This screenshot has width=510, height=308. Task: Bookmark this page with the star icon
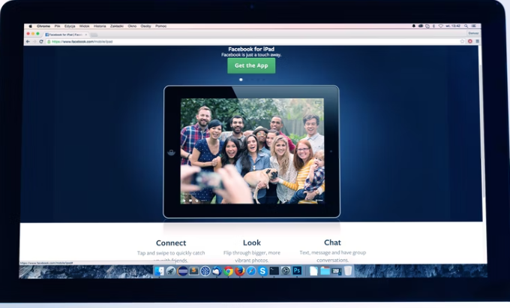(462, 41)
